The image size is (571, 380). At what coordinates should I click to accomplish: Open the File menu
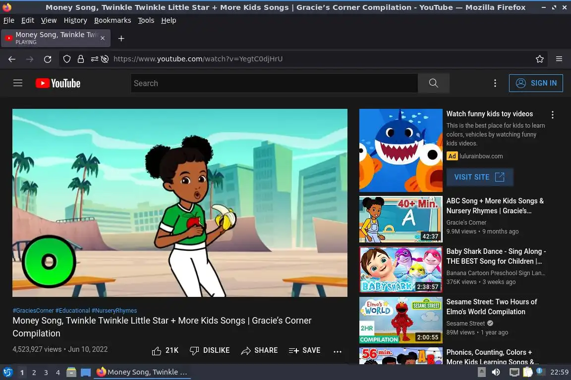pyautogui.click(x=9, y=20)
